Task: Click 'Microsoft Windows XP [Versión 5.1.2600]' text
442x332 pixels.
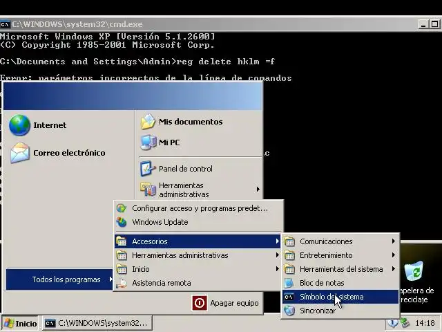Action: (108, 37)
